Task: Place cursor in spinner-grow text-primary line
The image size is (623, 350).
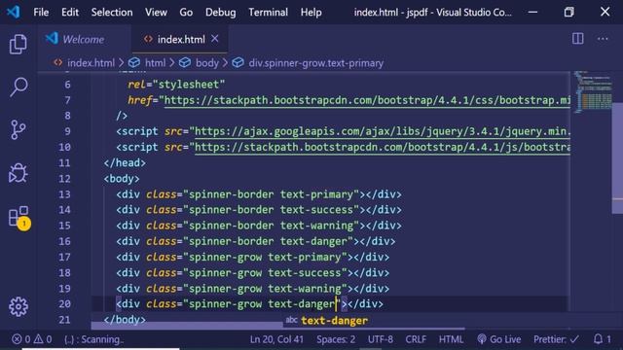Action: pos(253,257)
